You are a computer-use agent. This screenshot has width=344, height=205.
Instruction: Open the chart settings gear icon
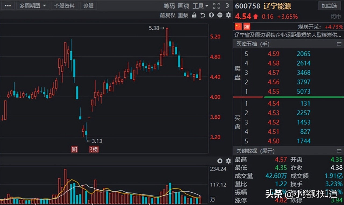point(228,15)
